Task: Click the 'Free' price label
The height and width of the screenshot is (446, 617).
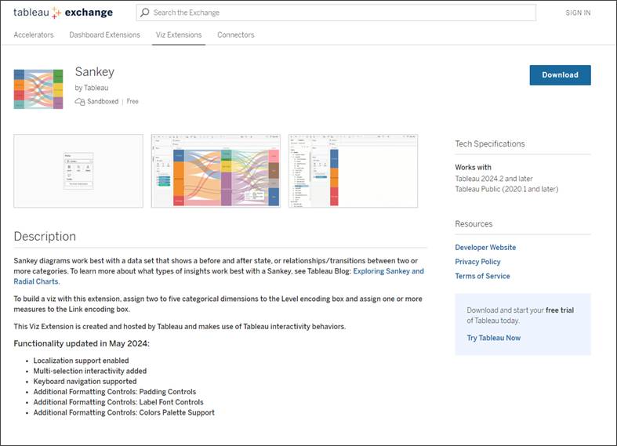Action: click(132, 101)
